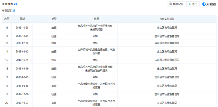Screen dimensions: 218x107
Task: Click 宝山区市场监管局 in row 16
Action: pyautogui.click(x=167, y=69)
